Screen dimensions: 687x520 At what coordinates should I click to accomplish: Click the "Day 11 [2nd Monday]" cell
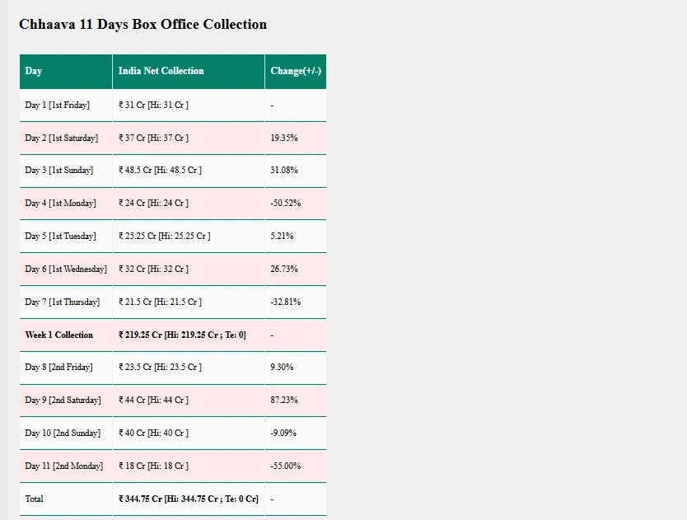pyautogui.click(x=64, y=466)
